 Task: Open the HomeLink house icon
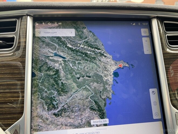tap(49, 24)
